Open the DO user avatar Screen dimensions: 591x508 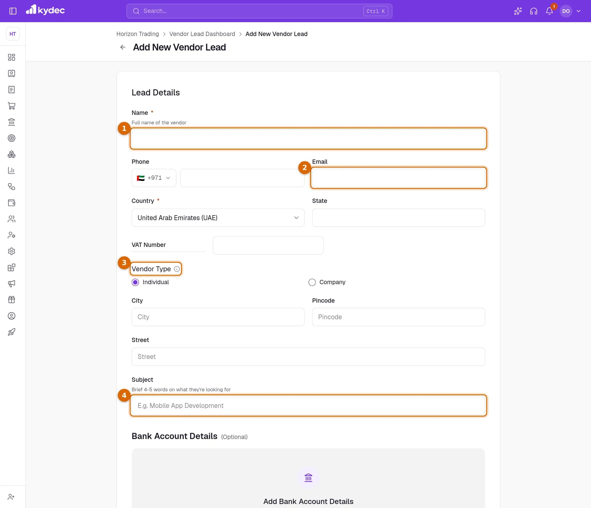566,11
